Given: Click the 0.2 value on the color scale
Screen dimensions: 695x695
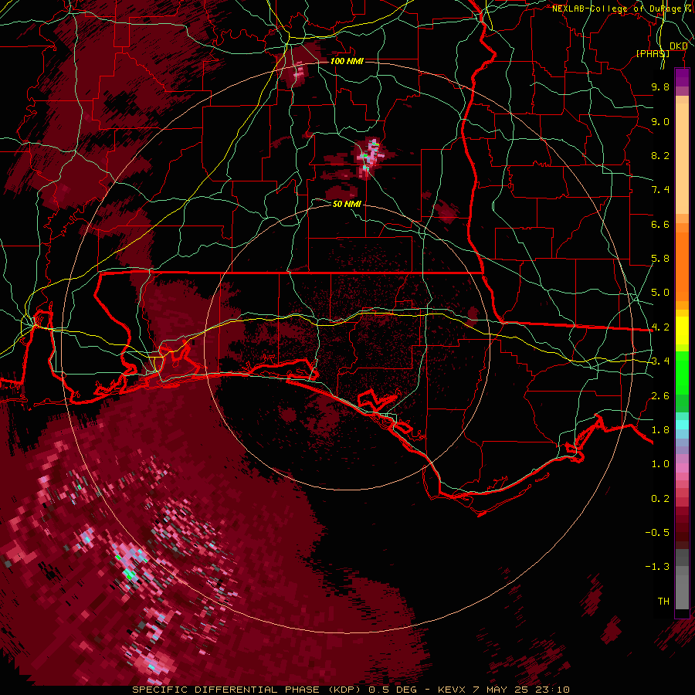Looking at the screenshot, I should [x=660, y=499].
